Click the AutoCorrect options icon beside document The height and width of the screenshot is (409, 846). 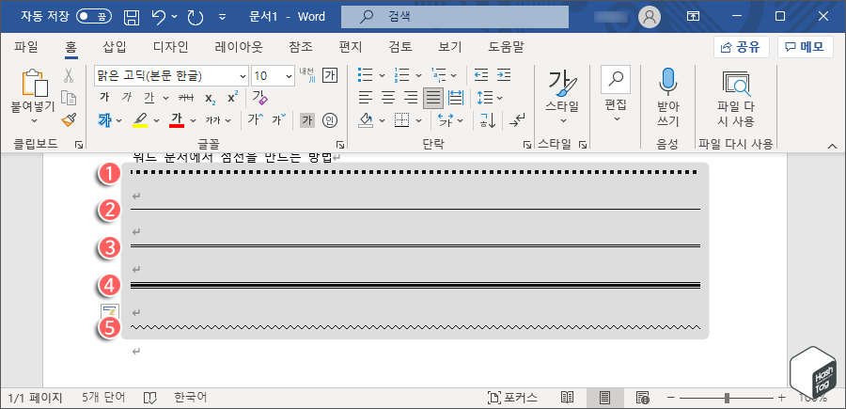tap(110, 312)
